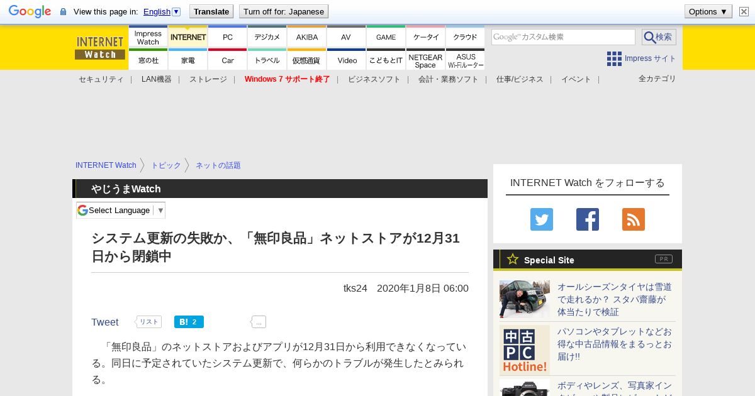755x396 pixels.
Task: Click the Google logo in translate bar
Action: point(30,11)
